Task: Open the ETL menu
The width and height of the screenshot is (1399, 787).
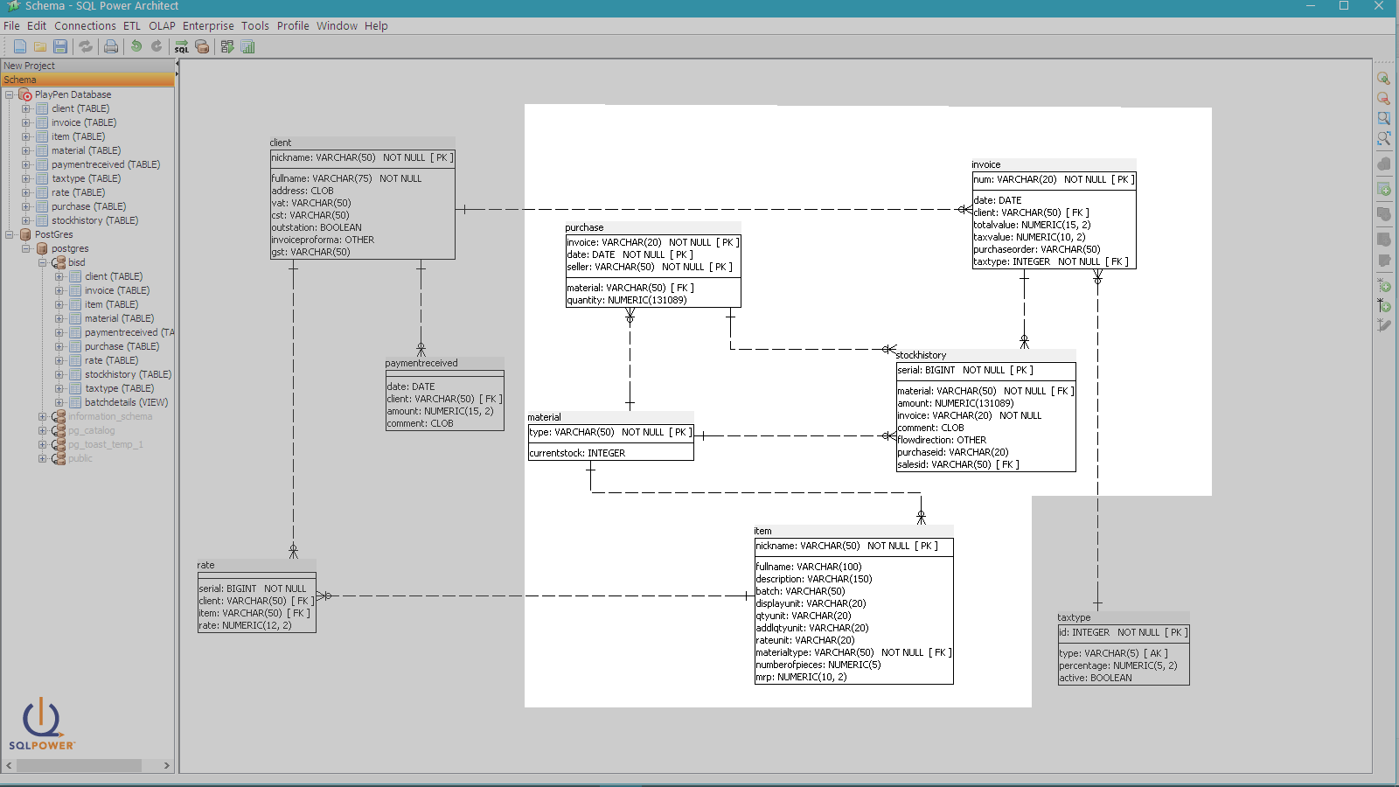Action: (x=132, y=26)
